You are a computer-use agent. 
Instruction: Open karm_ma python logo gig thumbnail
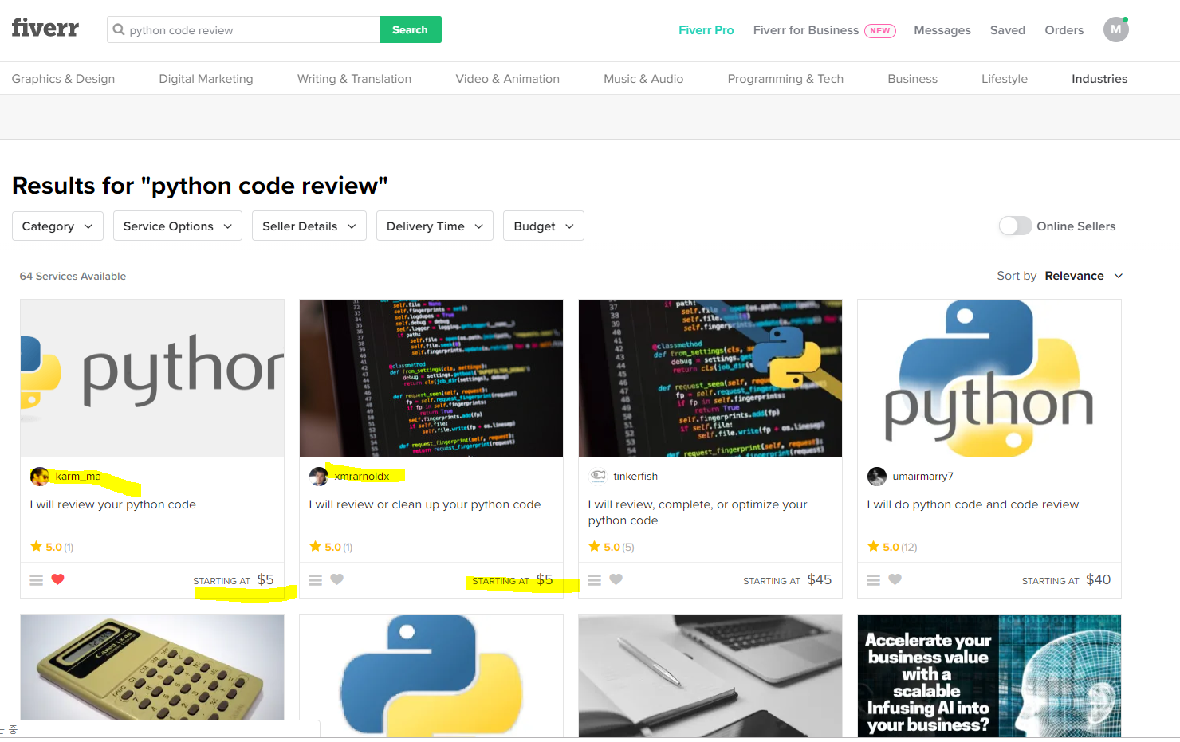click(152, 379)
